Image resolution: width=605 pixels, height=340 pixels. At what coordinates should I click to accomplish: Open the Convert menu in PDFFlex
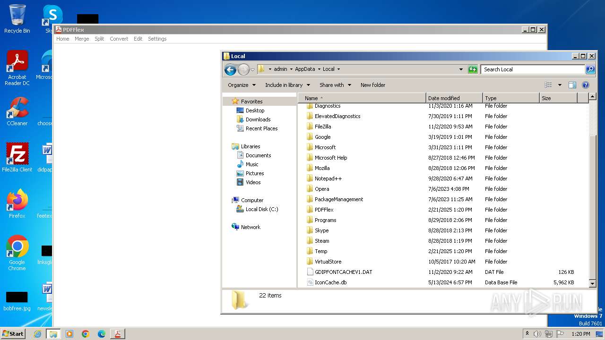[119, 39]
